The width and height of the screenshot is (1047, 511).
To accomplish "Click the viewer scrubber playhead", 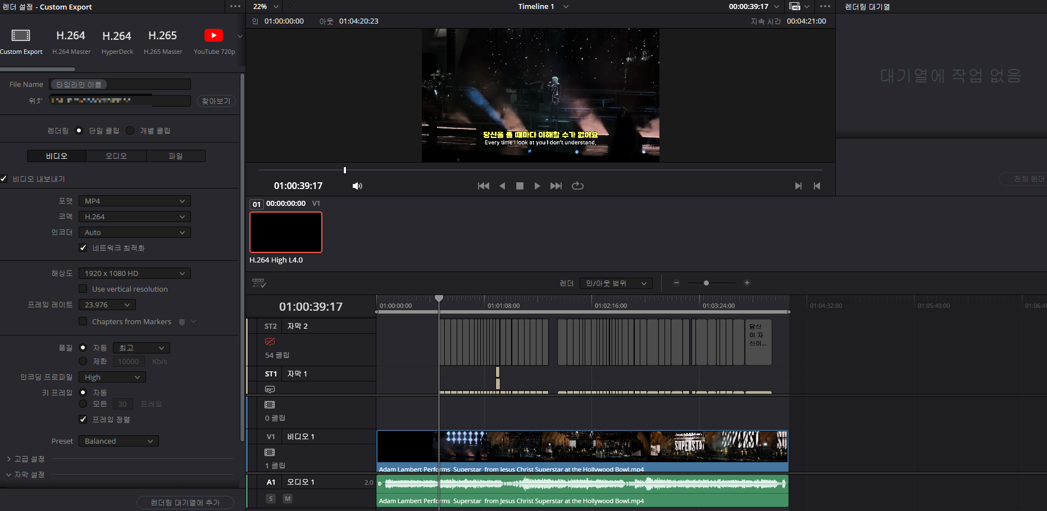I will pos(345,170).
